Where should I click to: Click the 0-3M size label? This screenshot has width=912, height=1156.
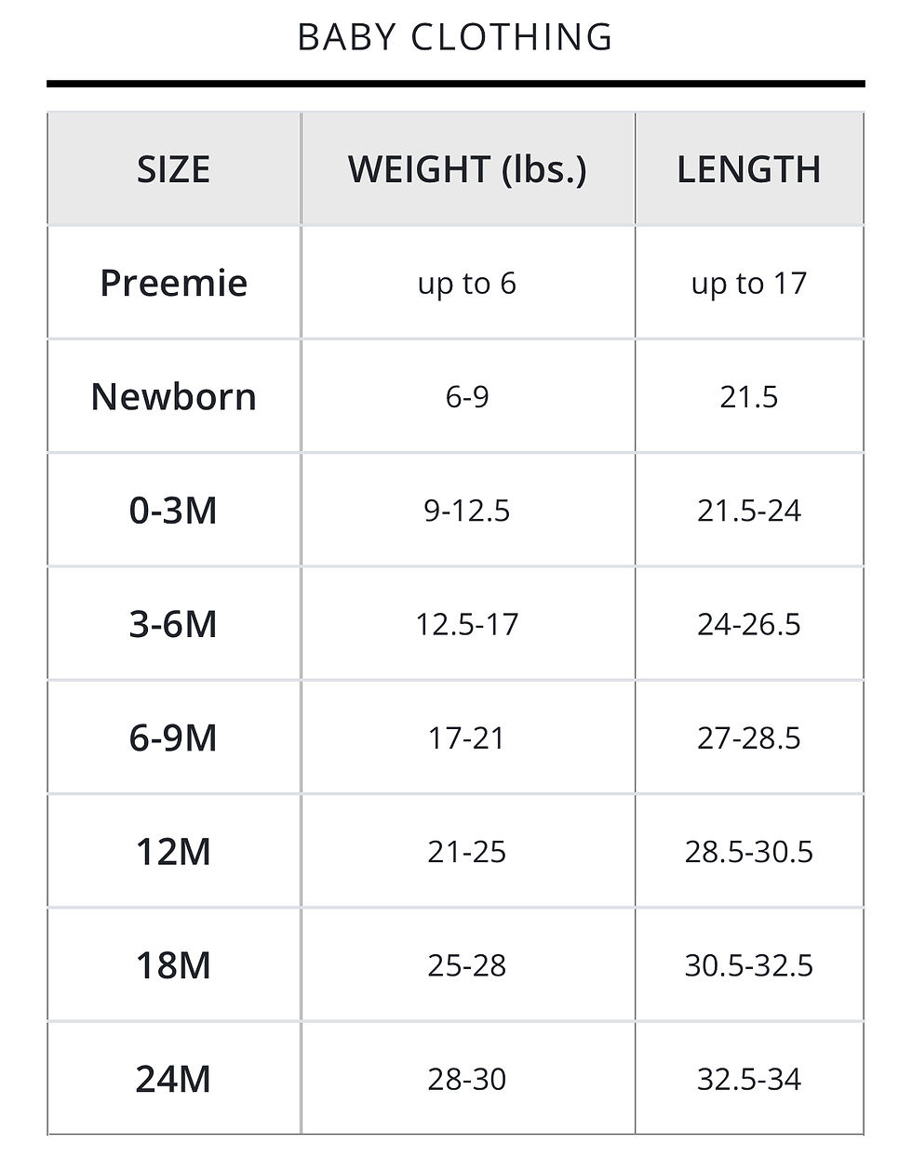pyautogui.click(x=173, y=511)
